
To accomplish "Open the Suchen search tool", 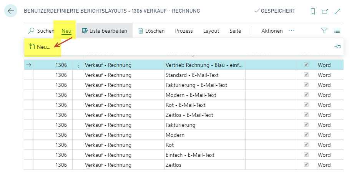I will 41,31.
